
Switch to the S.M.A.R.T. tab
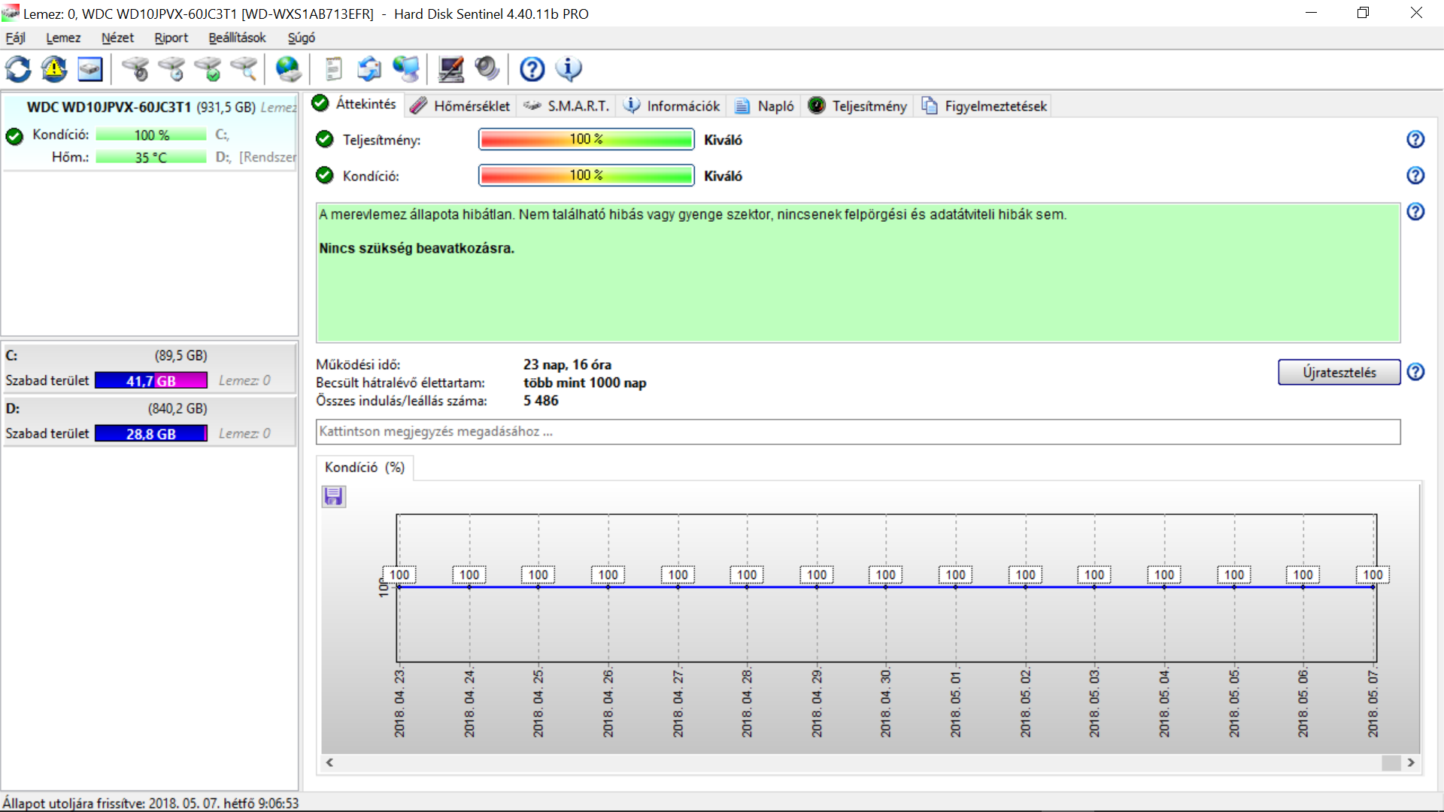[566, 106]
